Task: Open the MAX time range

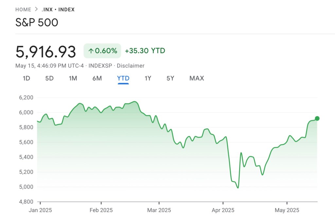Action: (197, 78)
